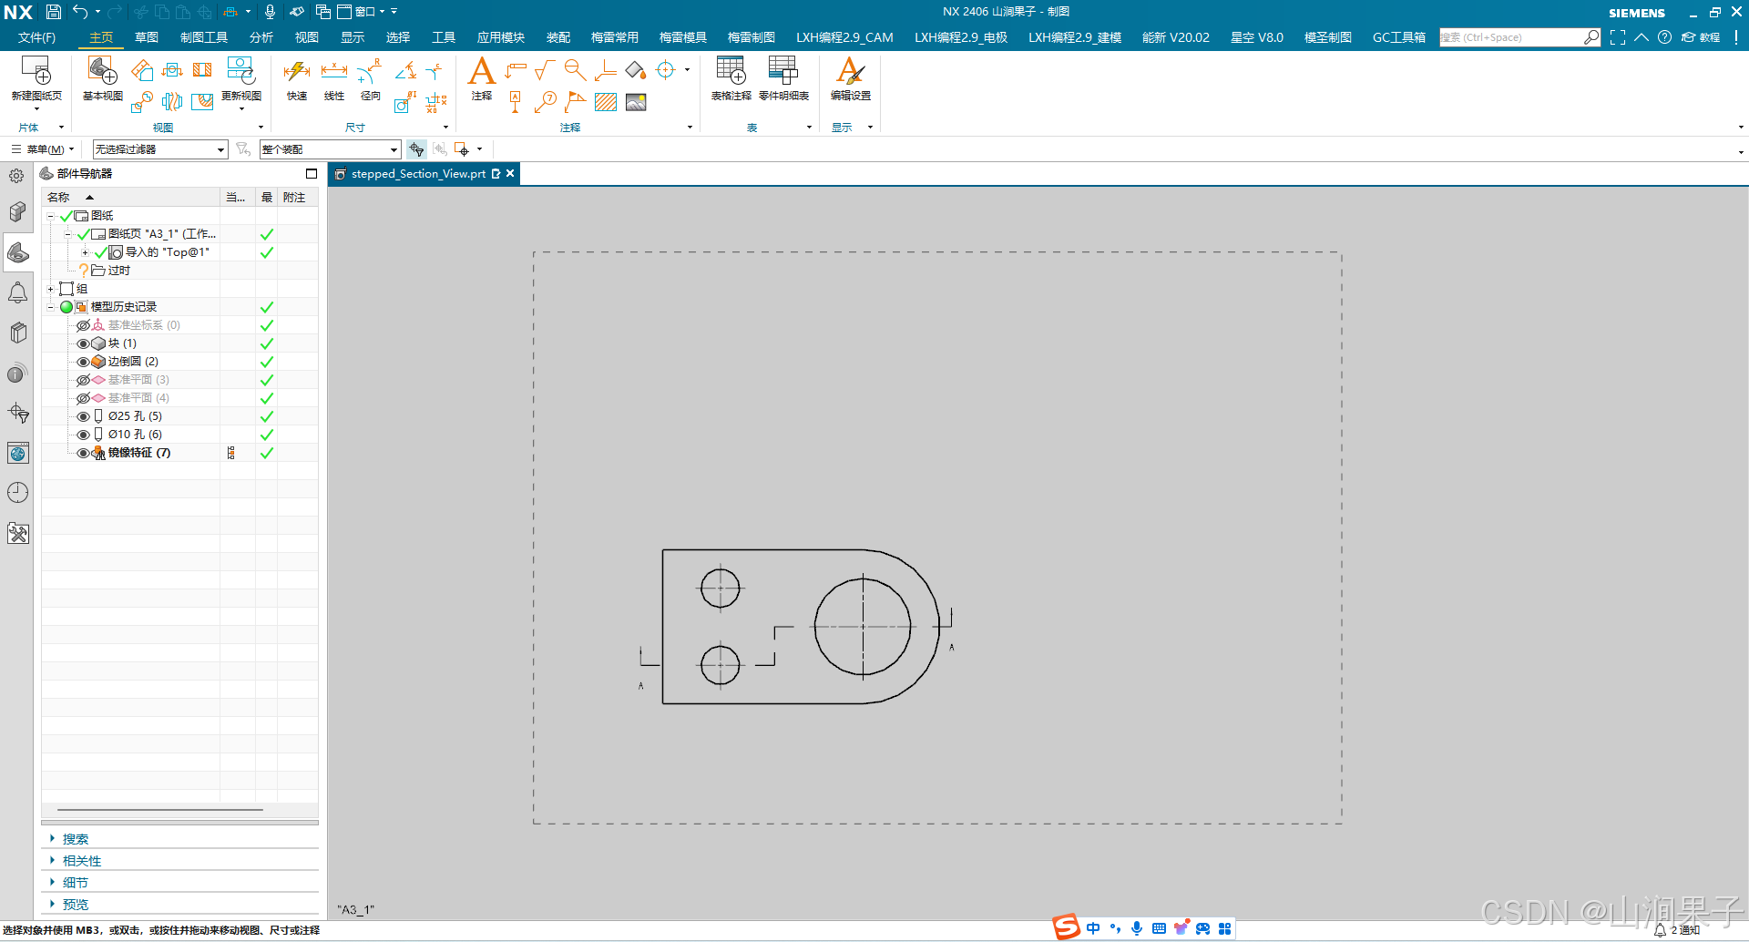Switch to the 草图 ribbon tab
Screen dimensions: 1749x942
[147, 37]
